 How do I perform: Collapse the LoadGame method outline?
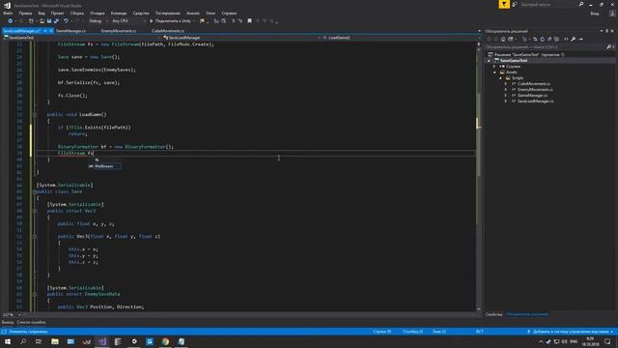point(35,114)
